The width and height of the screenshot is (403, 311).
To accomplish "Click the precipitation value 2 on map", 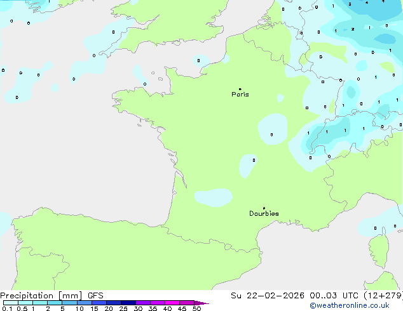I will point(353,29).
